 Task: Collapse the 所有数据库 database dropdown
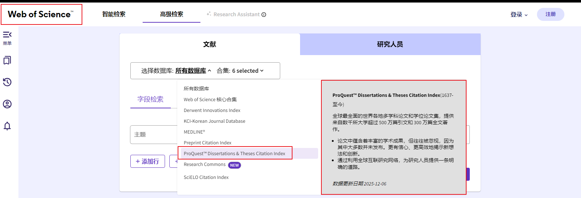click(x=193, y=71)
